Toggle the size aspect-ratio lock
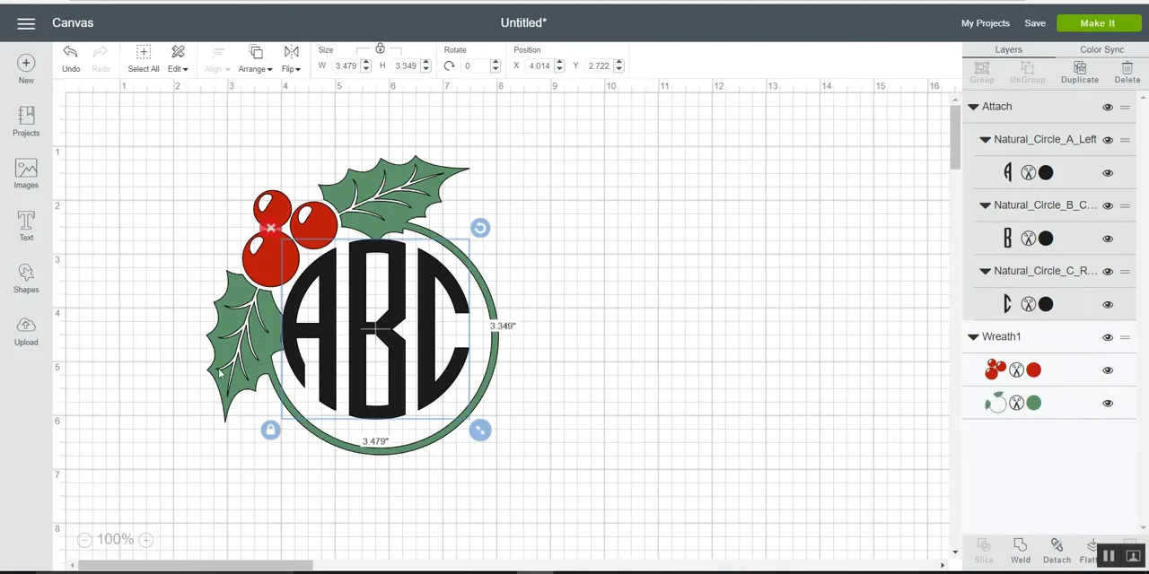The image size is (1149, 574). [380, 48]
